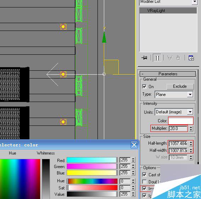Click the Exclude button
The width and height of the screenshot is (201, 199).
pos(180,86)
